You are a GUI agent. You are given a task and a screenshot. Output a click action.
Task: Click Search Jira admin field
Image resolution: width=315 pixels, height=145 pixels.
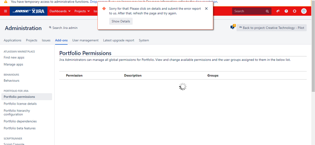click(x=63, y=28)
